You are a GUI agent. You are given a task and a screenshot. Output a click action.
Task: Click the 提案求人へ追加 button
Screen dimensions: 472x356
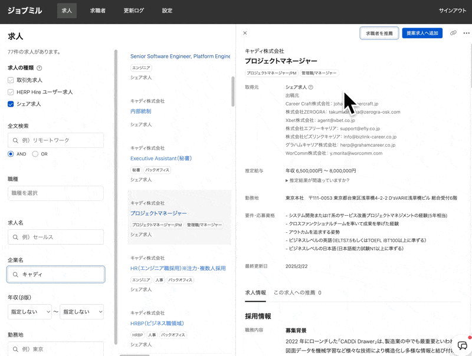click(x=422, y=33)
